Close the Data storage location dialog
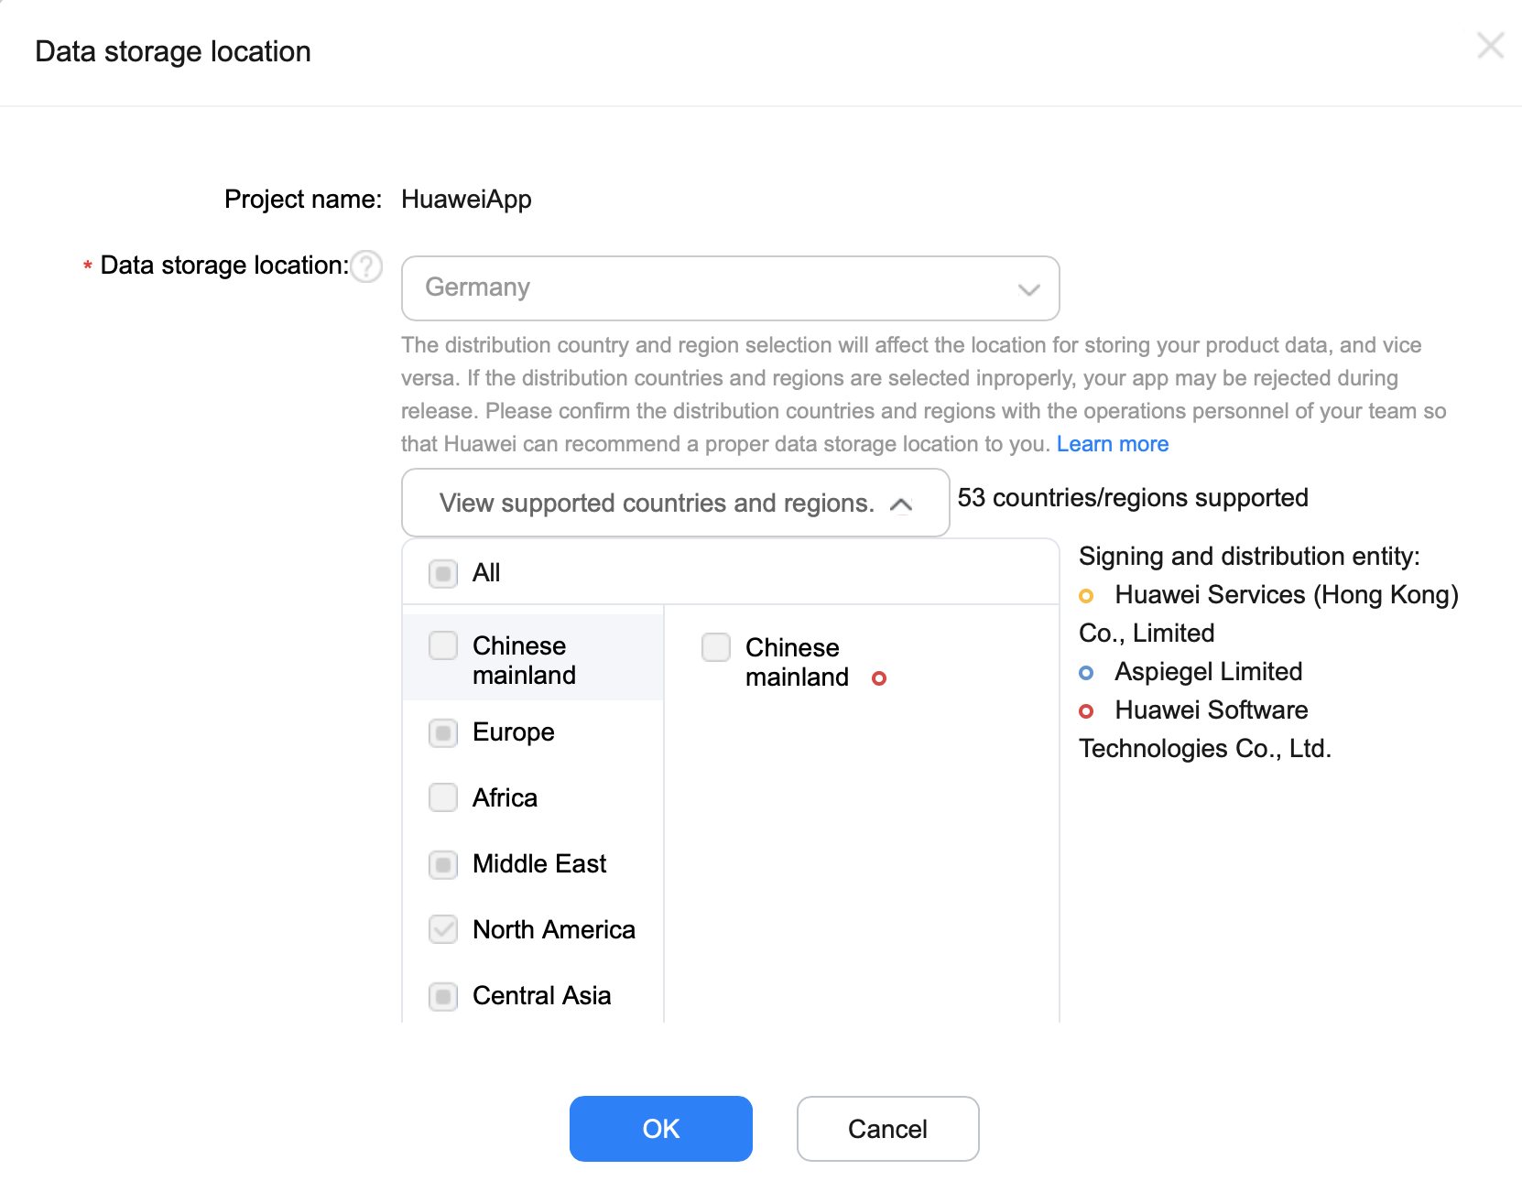 1490,45
